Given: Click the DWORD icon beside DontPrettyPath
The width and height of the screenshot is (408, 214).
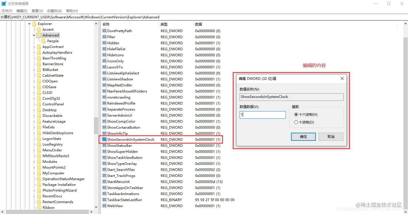Looking at the screenshot, I should coord(104,31).
